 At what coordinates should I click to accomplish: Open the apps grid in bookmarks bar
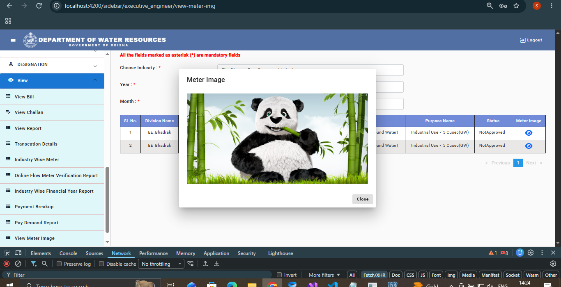point(8,21)
